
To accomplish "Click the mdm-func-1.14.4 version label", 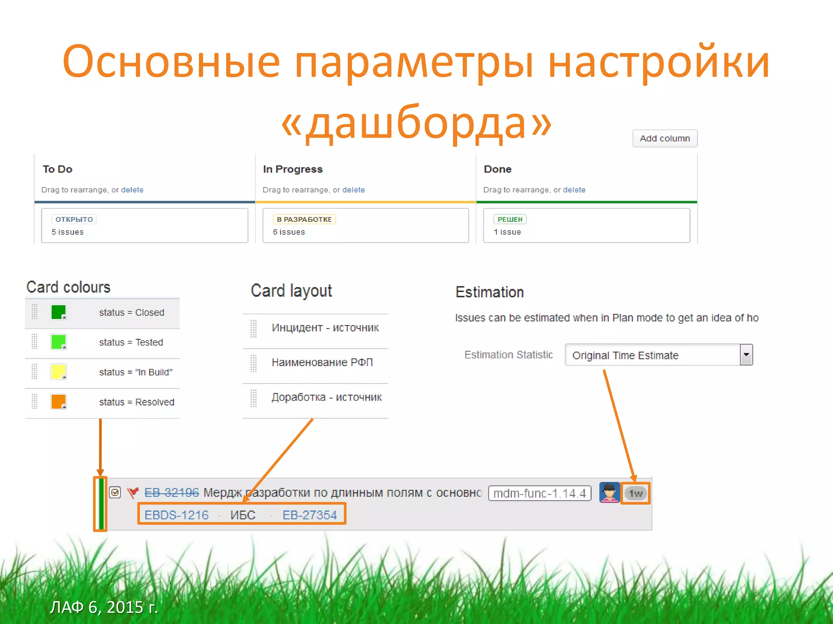I will coord(539,494).
